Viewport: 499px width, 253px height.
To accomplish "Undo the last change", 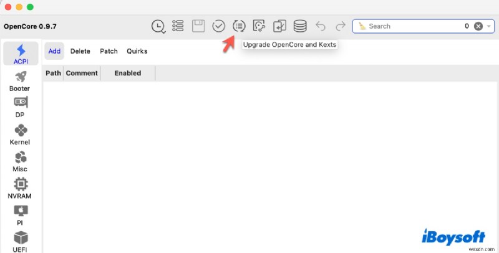I will coord(321,26).
